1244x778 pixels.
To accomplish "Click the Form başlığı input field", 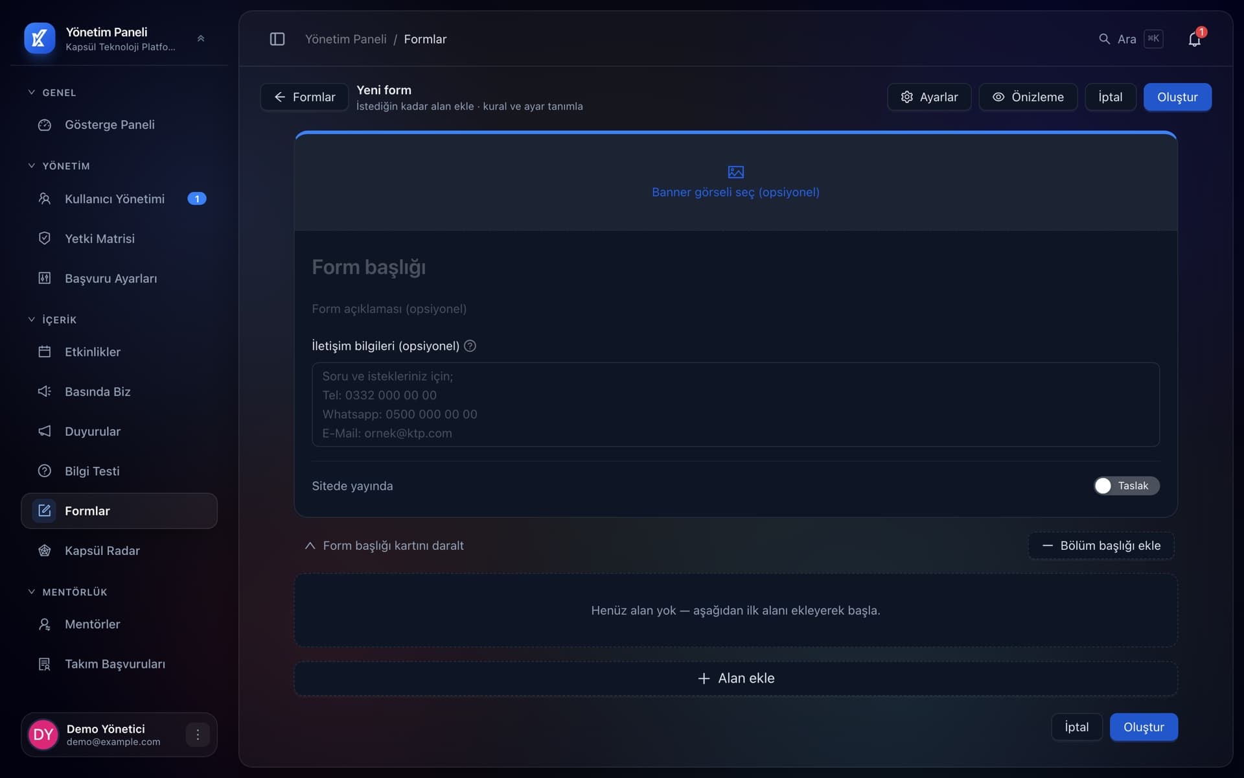I will [735, 267].
